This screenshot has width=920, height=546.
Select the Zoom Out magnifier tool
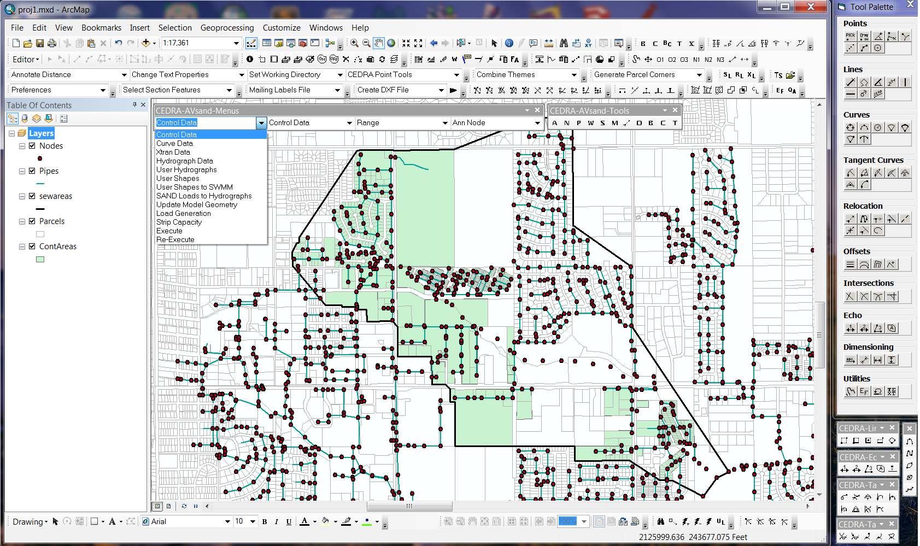coord(366,43)
